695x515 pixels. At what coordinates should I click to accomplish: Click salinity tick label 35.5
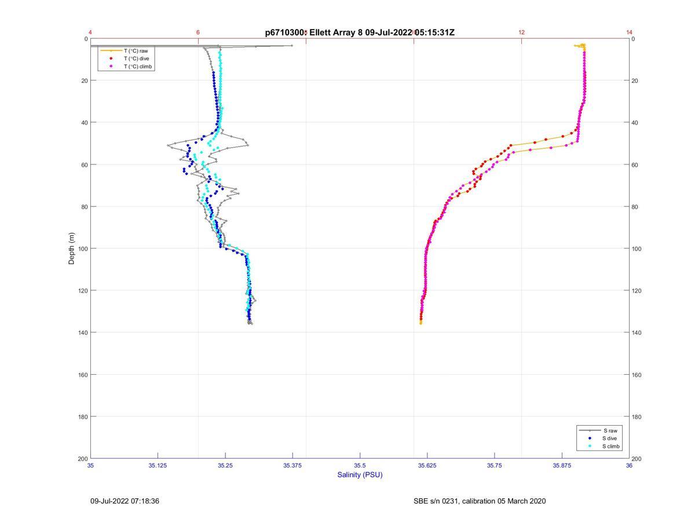[x=360, y=465]
